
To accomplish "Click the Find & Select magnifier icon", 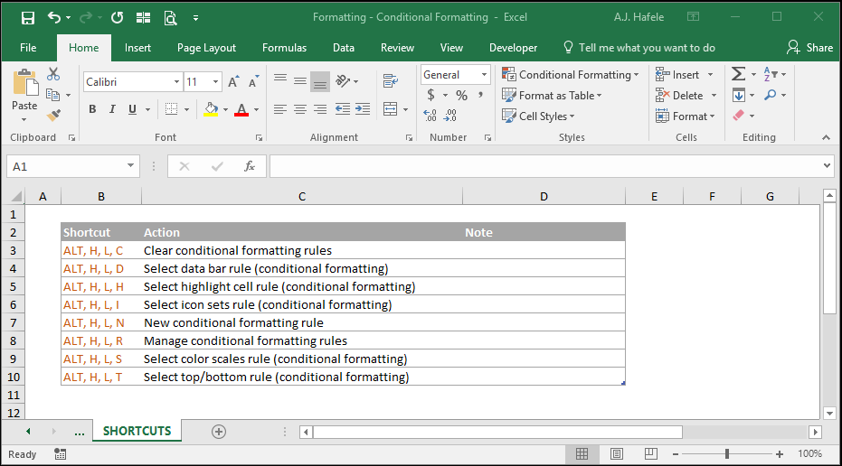I will [x=770, y=95].
